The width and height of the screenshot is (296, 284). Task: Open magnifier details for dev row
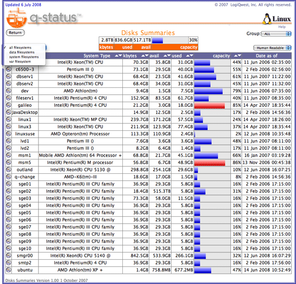click(x=8, y=91)
